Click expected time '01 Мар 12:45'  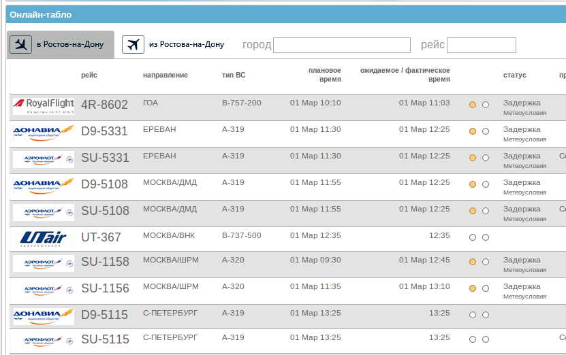pos(424,260)
